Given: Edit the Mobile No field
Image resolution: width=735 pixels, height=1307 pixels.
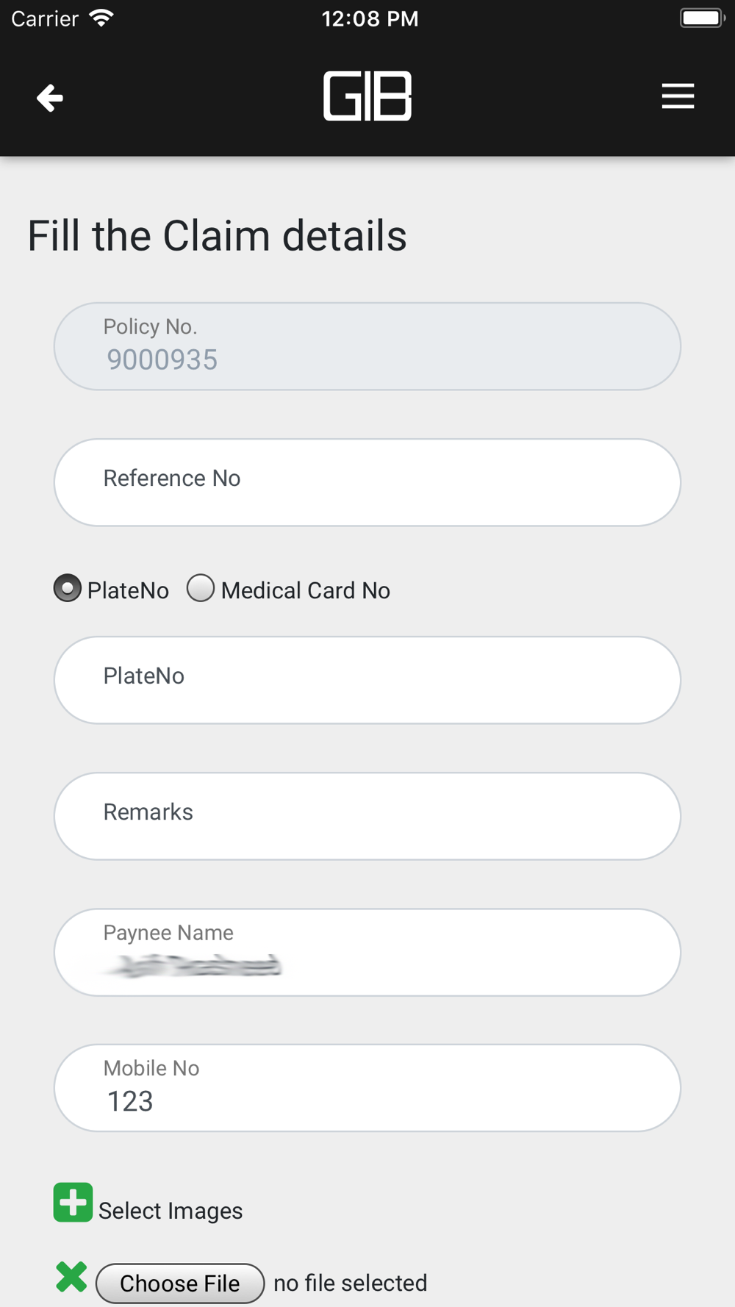Looking at the screenshot, I should tap(367, 1088).
